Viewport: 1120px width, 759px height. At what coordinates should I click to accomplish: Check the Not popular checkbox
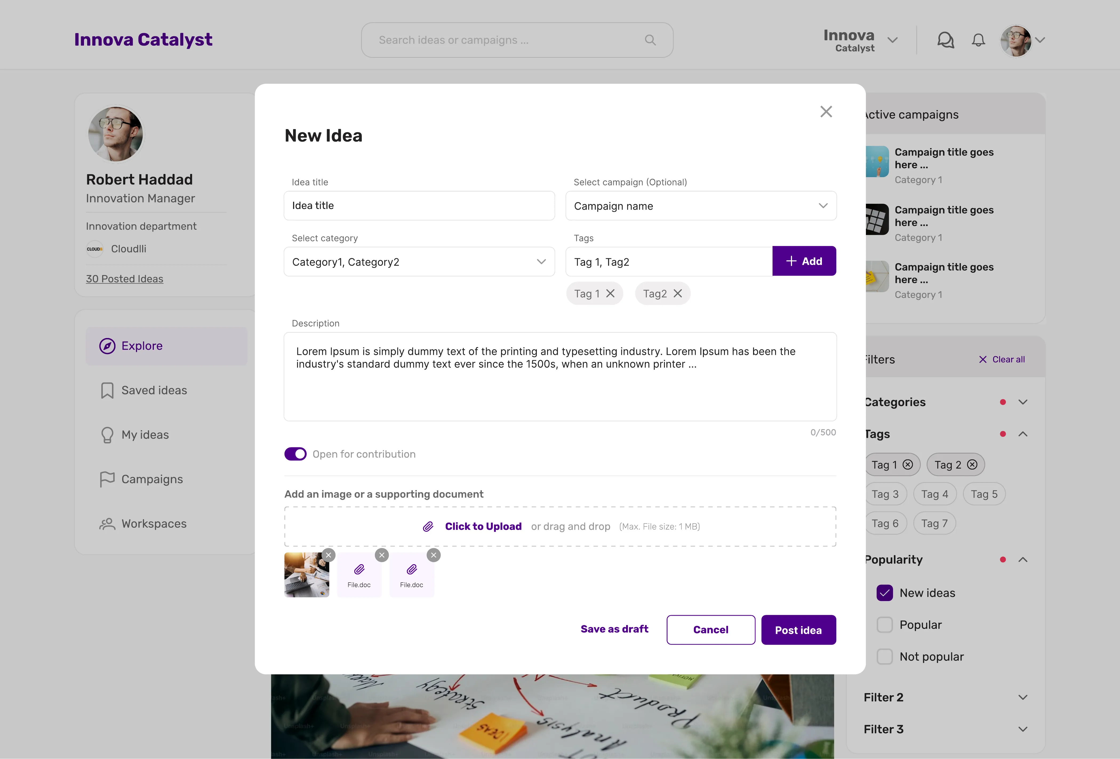pyautogui.click(x=885, y=657)
